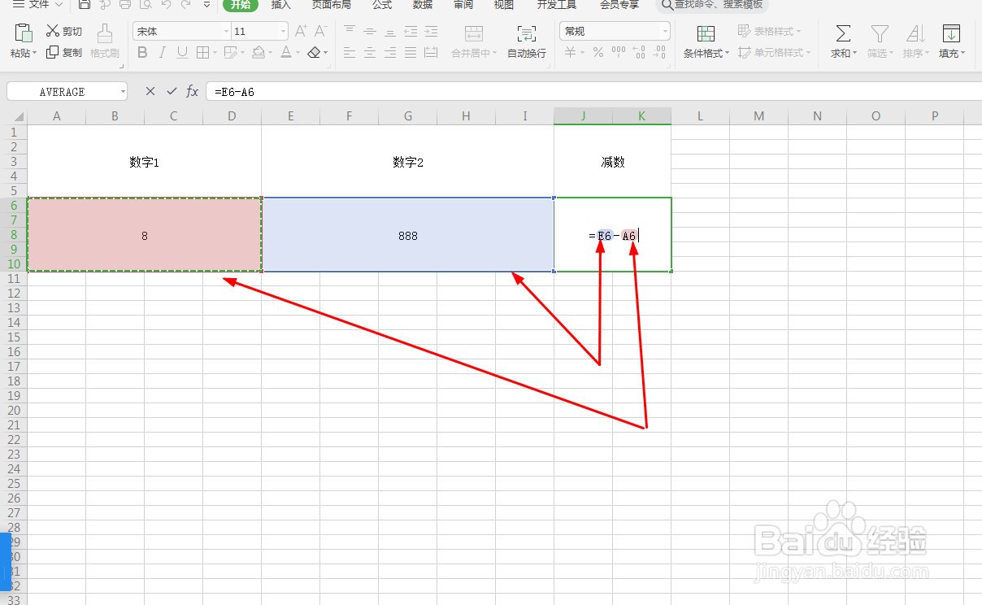Toggle bold formatting
Image resolution: width=982 pixels, height=605 pixels.
point(142,52)
